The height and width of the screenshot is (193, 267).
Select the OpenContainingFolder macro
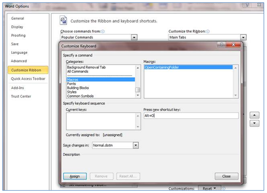(x=188, y=68)
